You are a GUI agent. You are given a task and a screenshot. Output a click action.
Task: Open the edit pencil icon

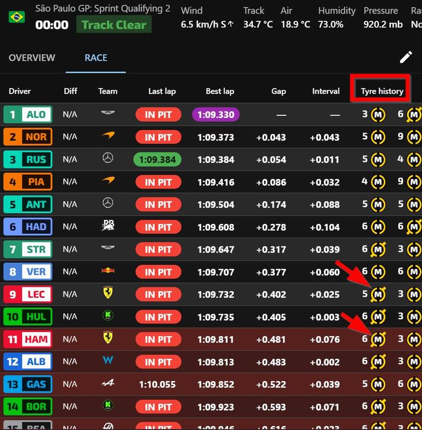tap(406, 57)
